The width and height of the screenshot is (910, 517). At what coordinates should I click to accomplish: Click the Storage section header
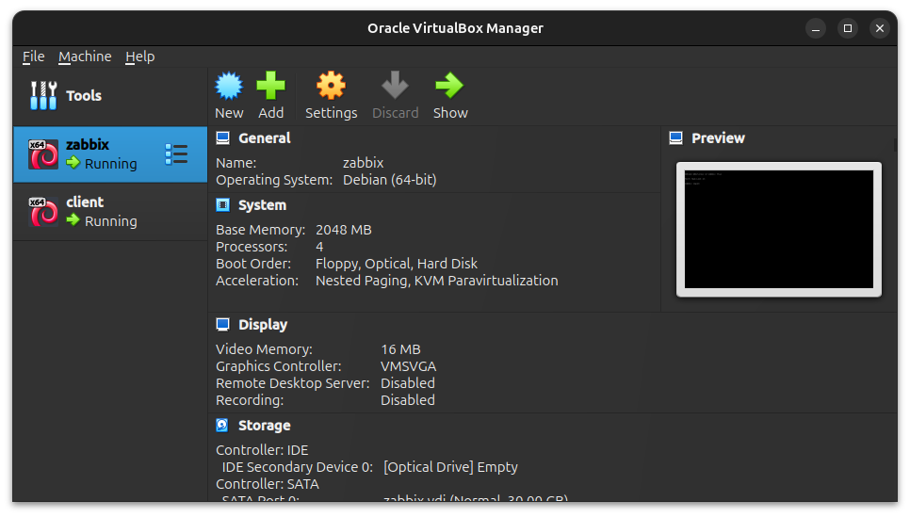coord(264,426)
